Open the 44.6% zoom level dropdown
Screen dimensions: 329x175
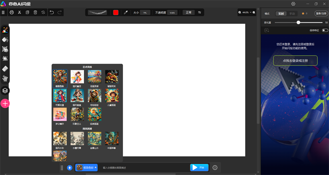pyautogui.click(x=247, y=13)
